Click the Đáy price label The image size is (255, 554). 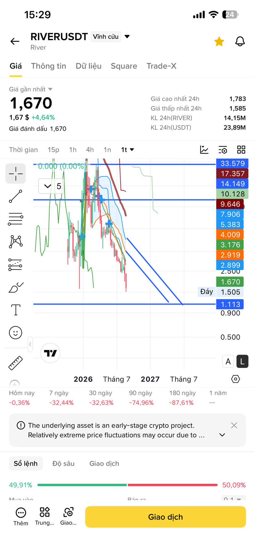pyautogui.click(x=207, y=292)
